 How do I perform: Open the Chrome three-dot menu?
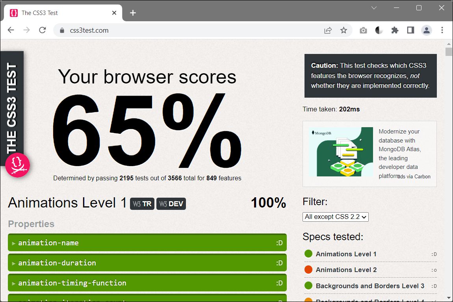(442, 30)
